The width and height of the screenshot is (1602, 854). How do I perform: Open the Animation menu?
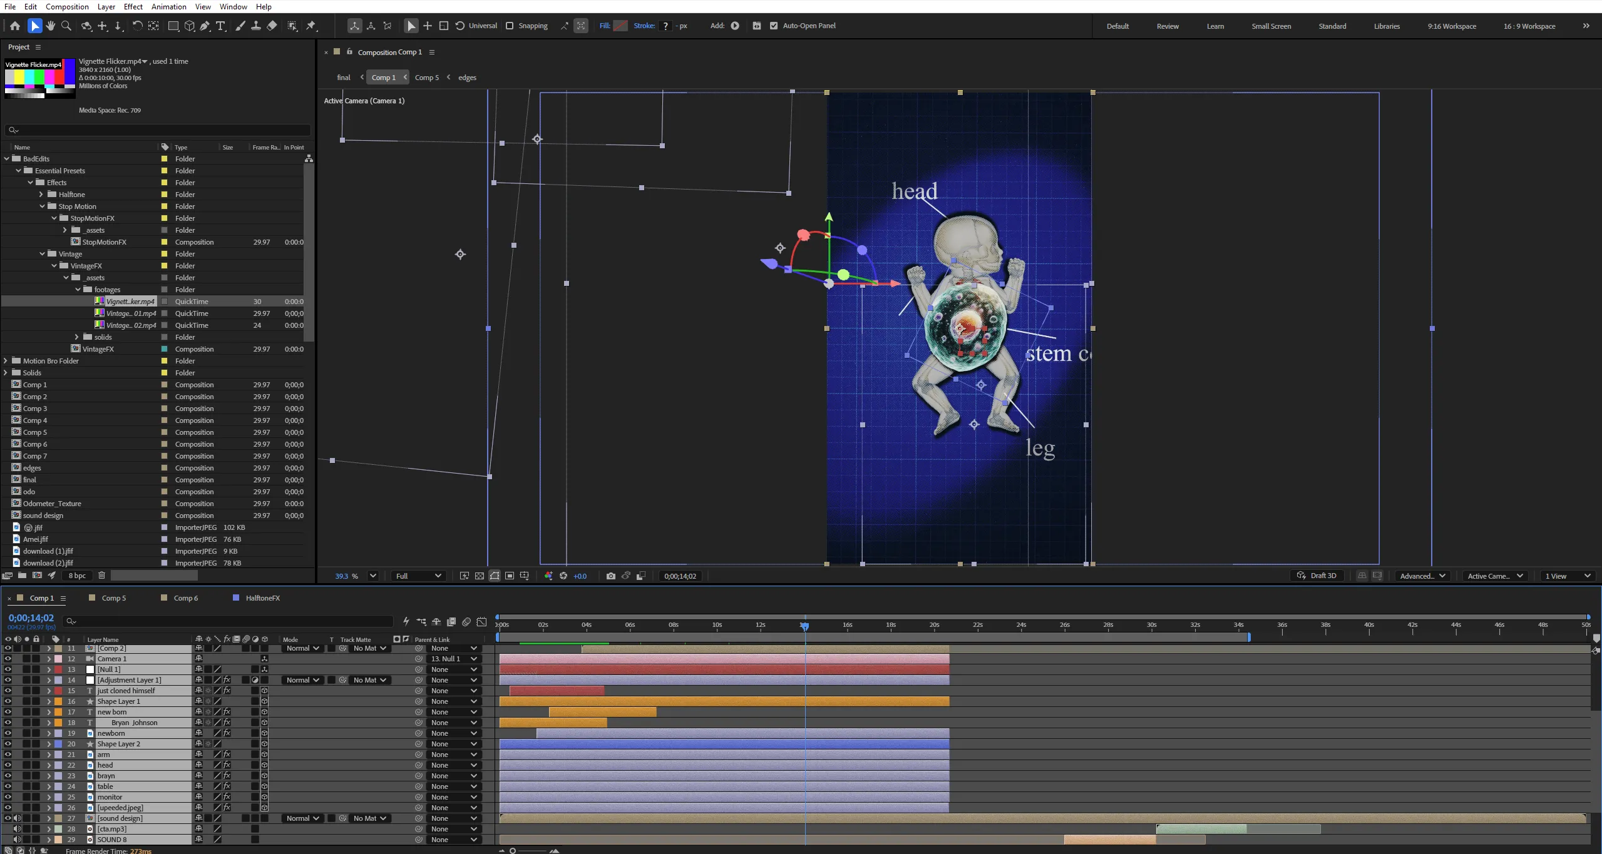(169, 7)
